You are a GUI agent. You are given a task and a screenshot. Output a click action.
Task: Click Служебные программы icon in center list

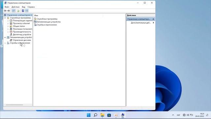pyautogui.click(x=35, y=19)
